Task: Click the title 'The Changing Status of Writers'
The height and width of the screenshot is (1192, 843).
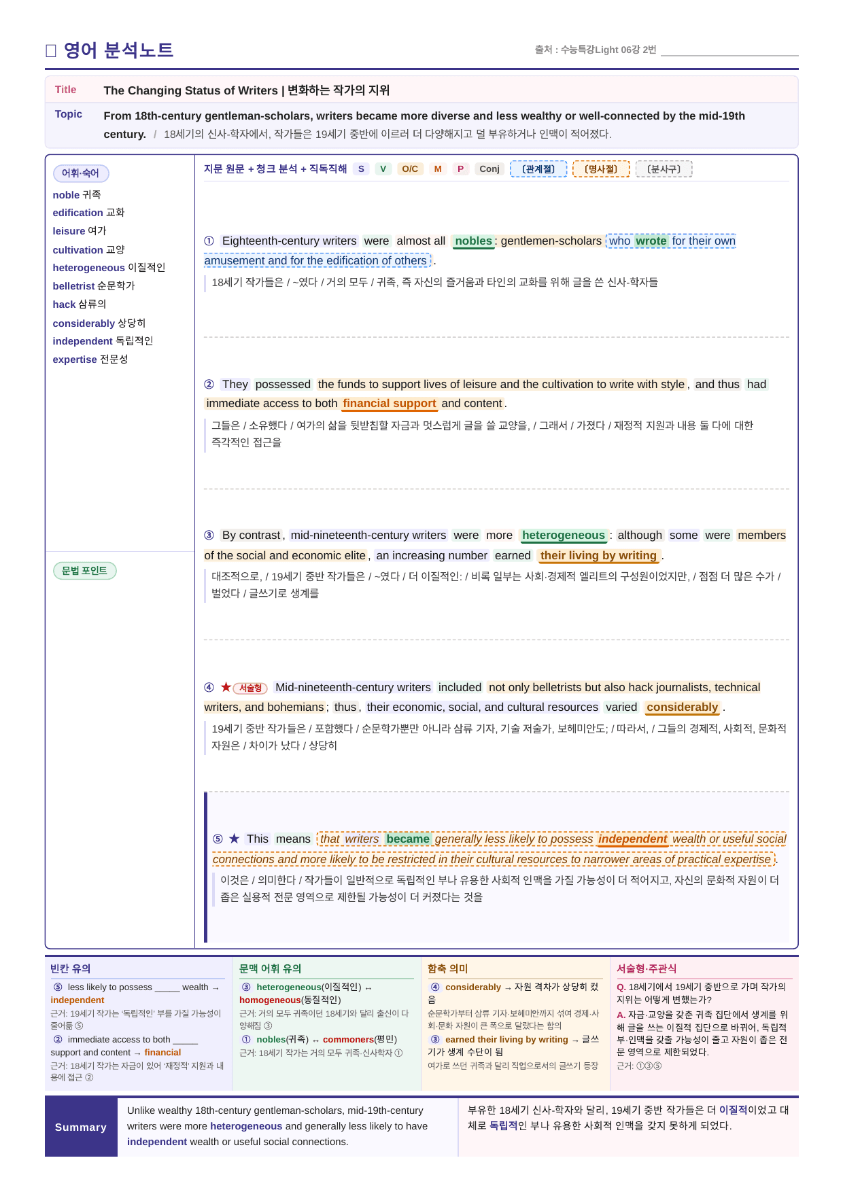Action: pos(191,90)
